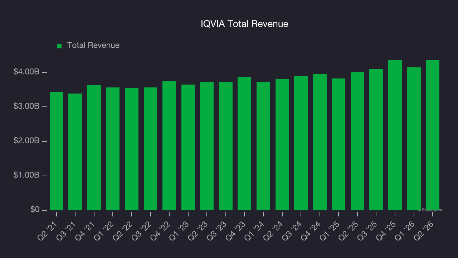Click the green bar above Q2 '22
Viewport: 458px width, 258px height.
click(x=132, y=149)
